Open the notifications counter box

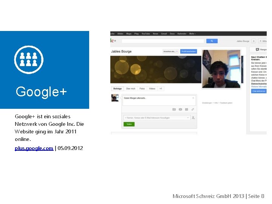[253, 41]
